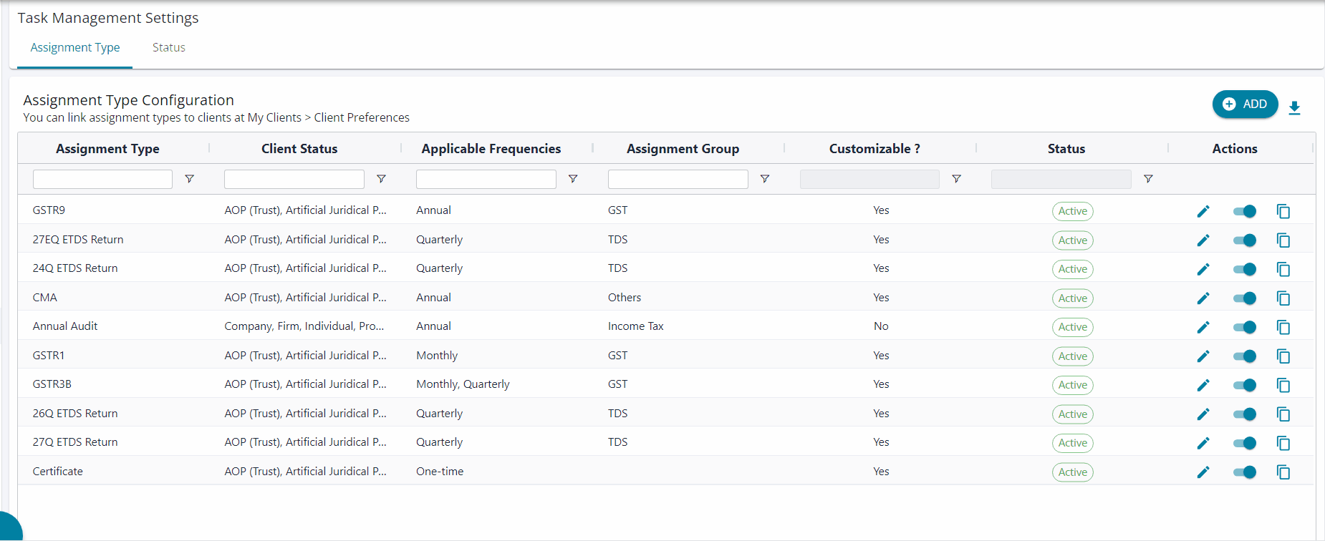The image size is (1325, 541).
Task: Switch to the Status tab
Action: 169,48
